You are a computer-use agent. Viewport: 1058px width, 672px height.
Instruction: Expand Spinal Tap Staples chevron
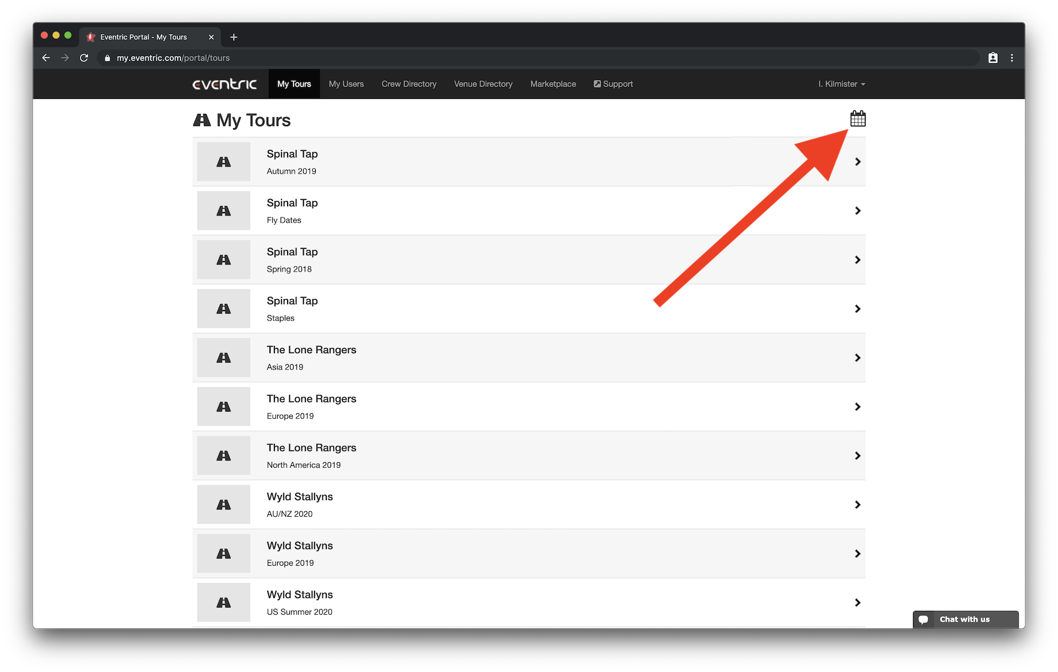point(857,309)
